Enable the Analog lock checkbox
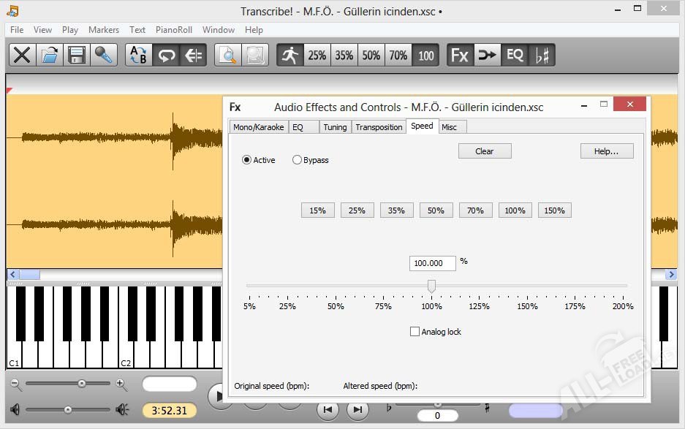The image size is (685, 429). [x=415, y=332]
